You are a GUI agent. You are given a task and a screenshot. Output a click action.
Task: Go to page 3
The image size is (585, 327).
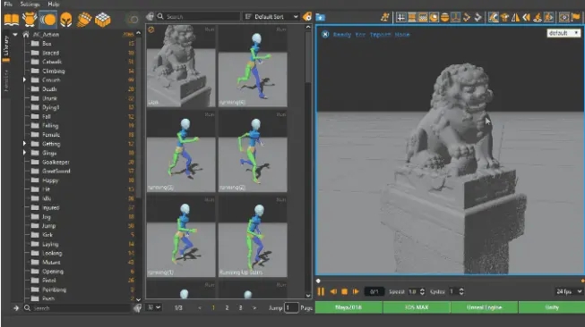240,307
